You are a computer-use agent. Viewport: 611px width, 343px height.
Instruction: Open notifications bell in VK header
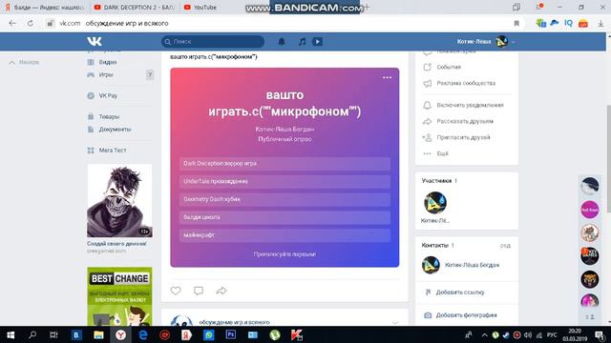tap(282, 42)
